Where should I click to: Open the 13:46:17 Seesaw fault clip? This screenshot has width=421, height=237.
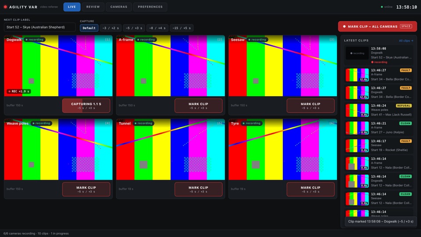click(378, 145)
